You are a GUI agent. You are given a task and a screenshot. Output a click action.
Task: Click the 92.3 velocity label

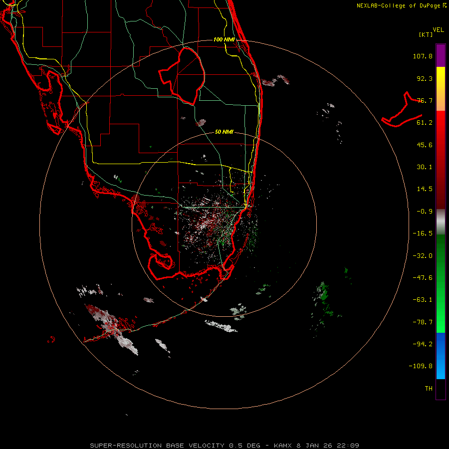tap(425, 78)
